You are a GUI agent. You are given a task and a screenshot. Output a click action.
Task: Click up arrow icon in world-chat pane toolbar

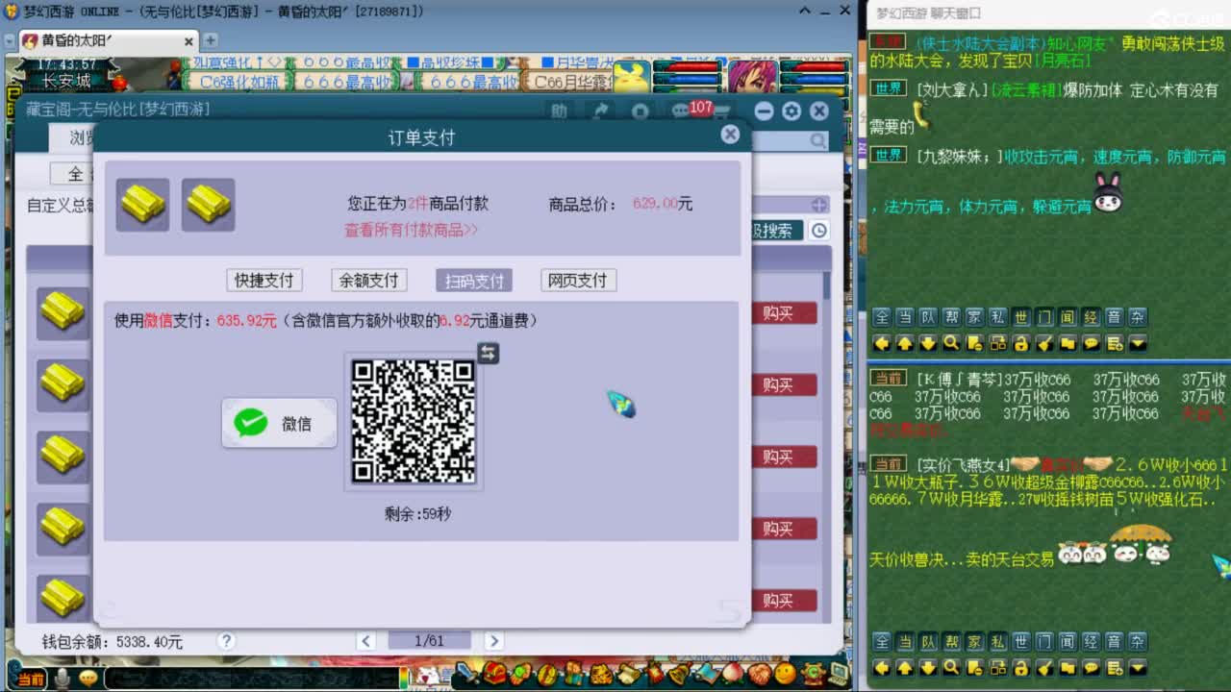pos(905,343)
